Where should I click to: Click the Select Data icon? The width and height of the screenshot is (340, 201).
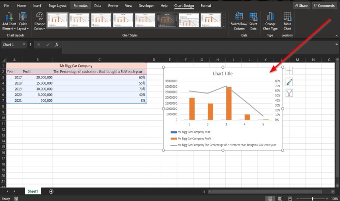253,17
